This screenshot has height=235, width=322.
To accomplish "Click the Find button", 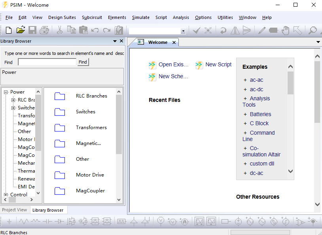I will tap(83, 62).
